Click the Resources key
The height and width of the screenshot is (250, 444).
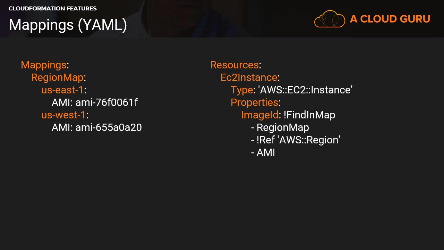click(x=234, y=65)
